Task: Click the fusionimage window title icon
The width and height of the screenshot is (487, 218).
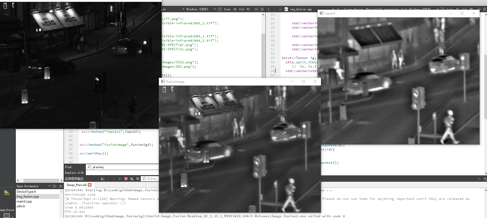Action: (x=163, y=81)
